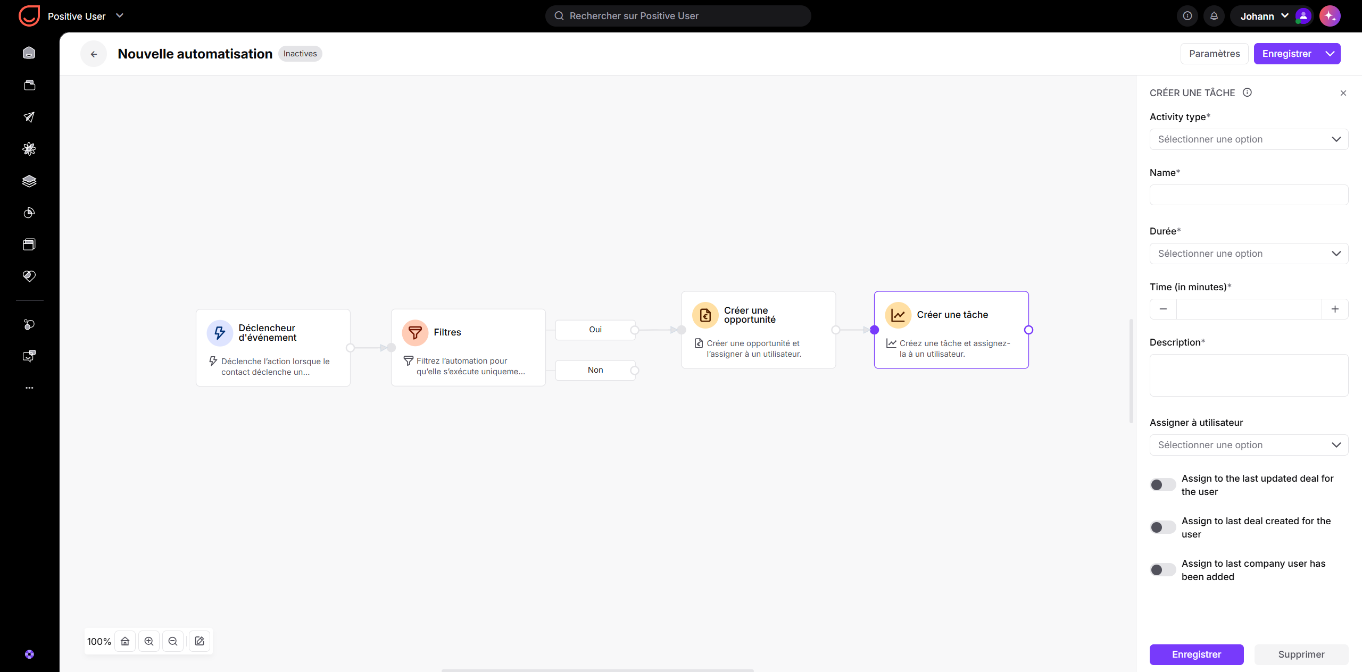Select the Filtres node
The height and width of the screenshot is (672, 1362).
point(468,348)
